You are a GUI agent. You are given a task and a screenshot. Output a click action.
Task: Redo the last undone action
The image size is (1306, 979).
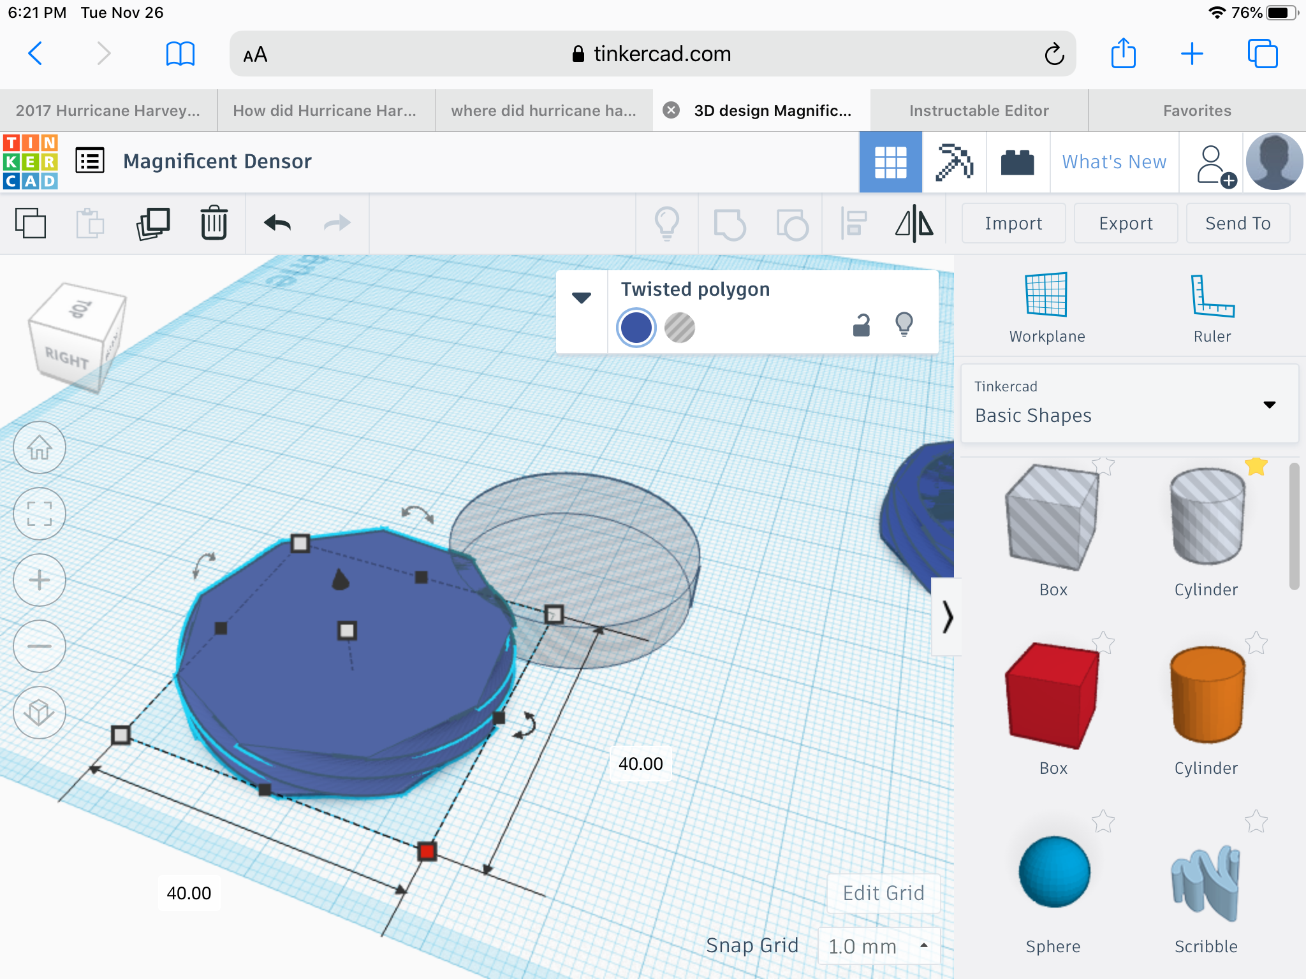pyautogui.click(x=337, y=223)
